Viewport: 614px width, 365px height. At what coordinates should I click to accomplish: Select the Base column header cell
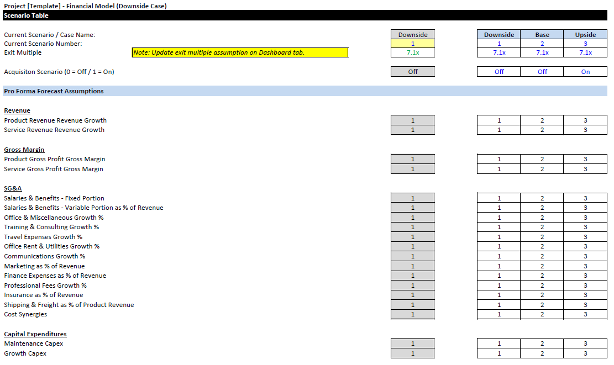pos(542,35)
